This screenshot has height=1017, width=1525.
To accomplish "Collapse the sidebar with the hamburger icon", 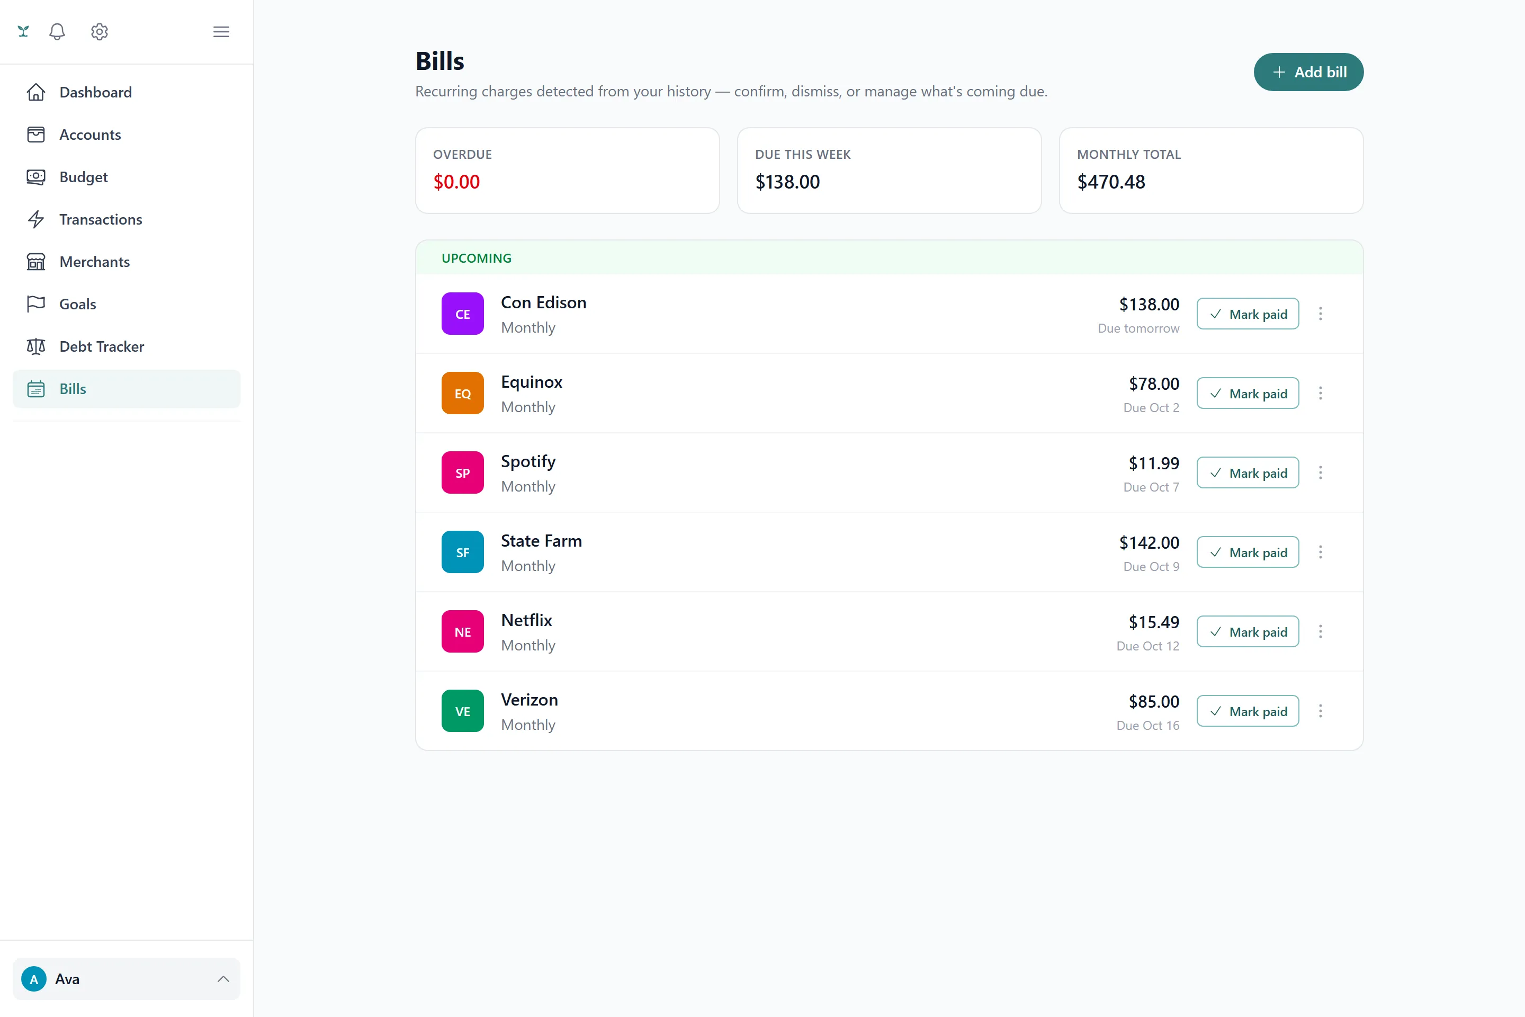I will [x=221, y=31].
